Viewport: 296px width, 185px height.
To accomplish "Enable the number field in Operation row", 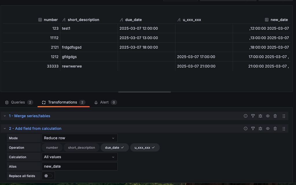I will coord(52,147).
